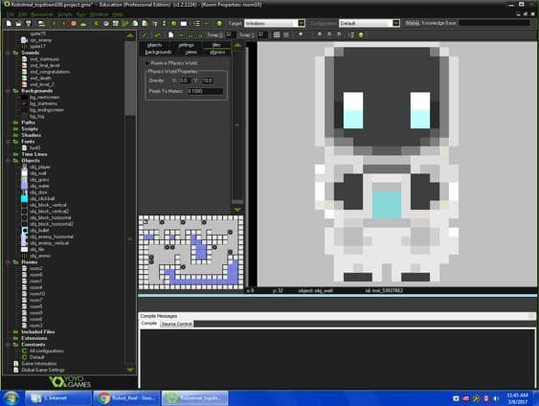
Task: Collapse the Rooms folder expander
Action: pos(8,262)
